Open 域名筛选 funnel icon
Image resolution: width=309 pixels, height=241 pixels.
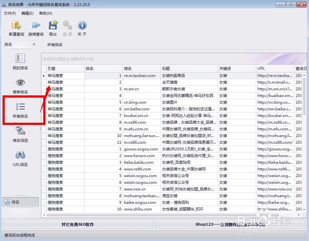coord(20,130)
